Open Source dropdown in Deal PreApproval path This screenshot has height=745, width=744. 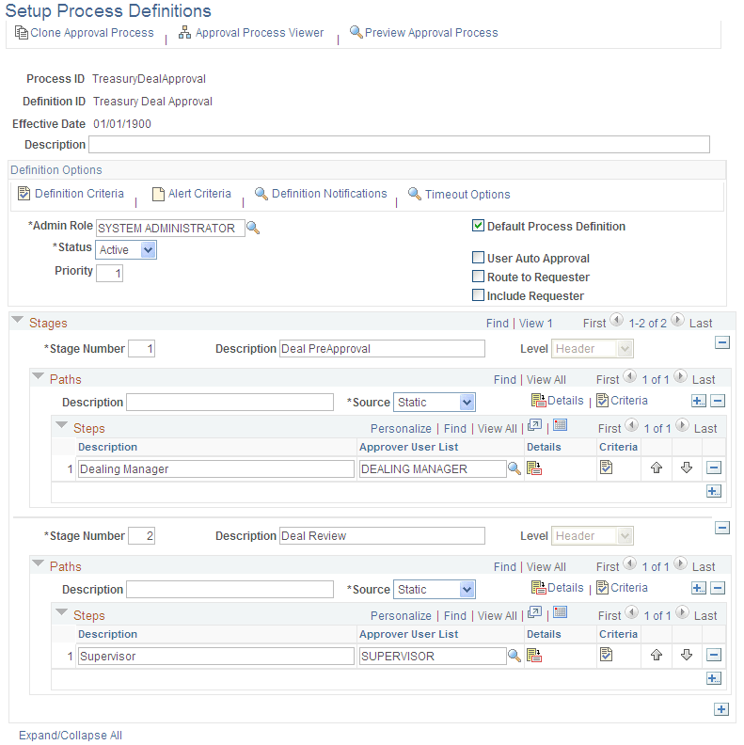[x=435, y=403]
